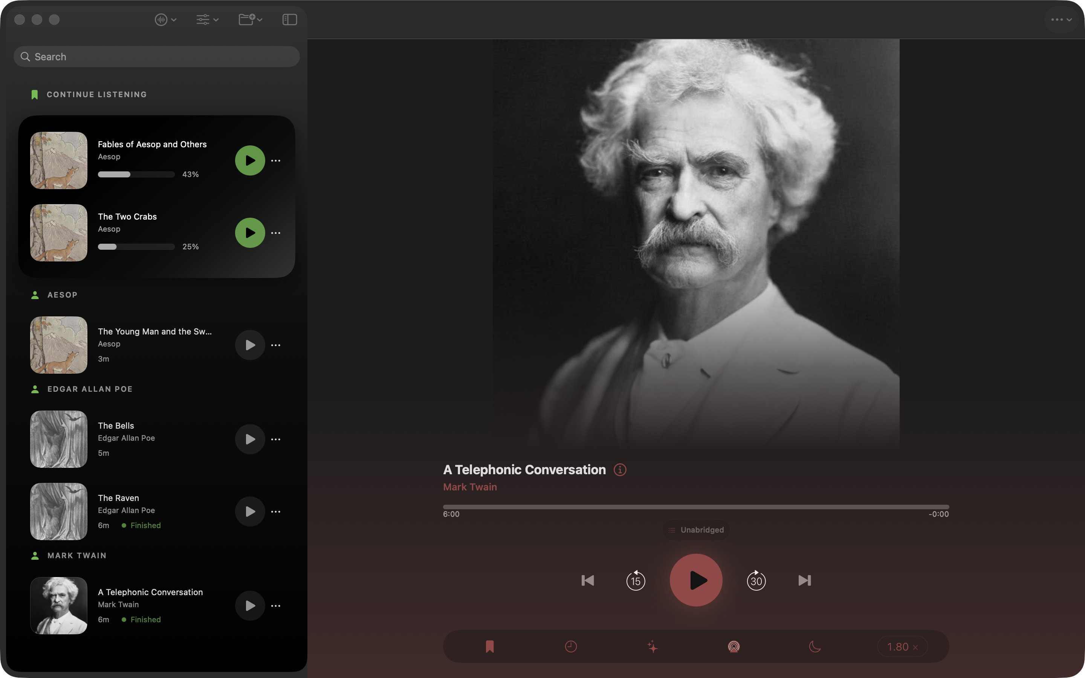Screen dimensions: 1085x678
Task: Click the Continue Listening header
Action: (96, 95)
